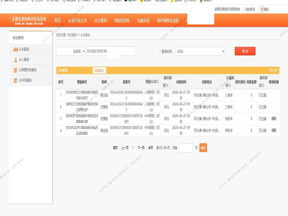This screenshot has height=216, width=288.
Task: Click claim number 50PICC1300260619025558 cell
Action: point(82,107)
